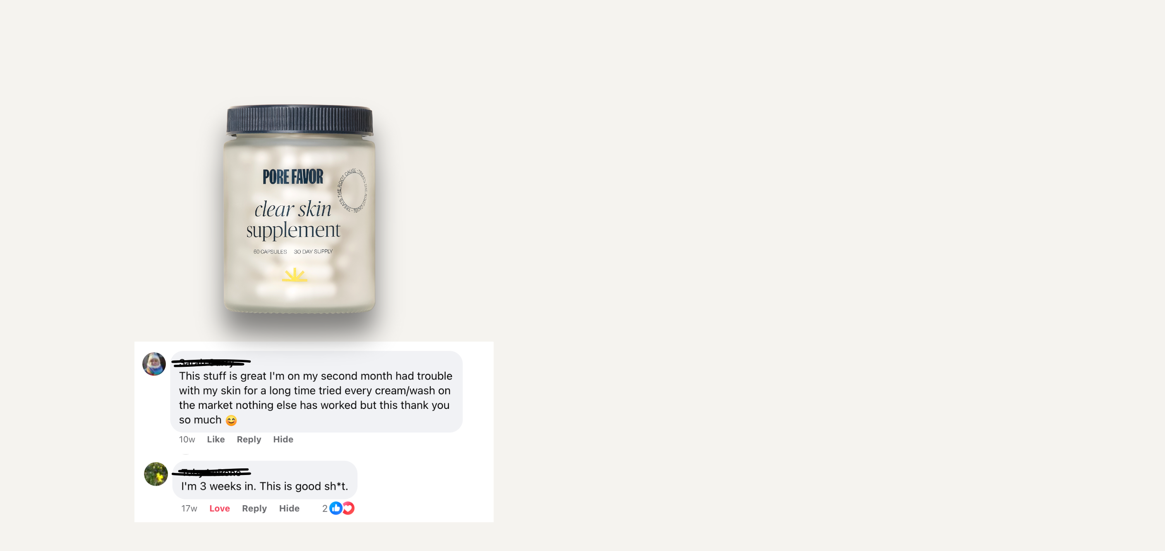Like the 10w comment
The image size is (1165, 551).
[x=216, y=439]
